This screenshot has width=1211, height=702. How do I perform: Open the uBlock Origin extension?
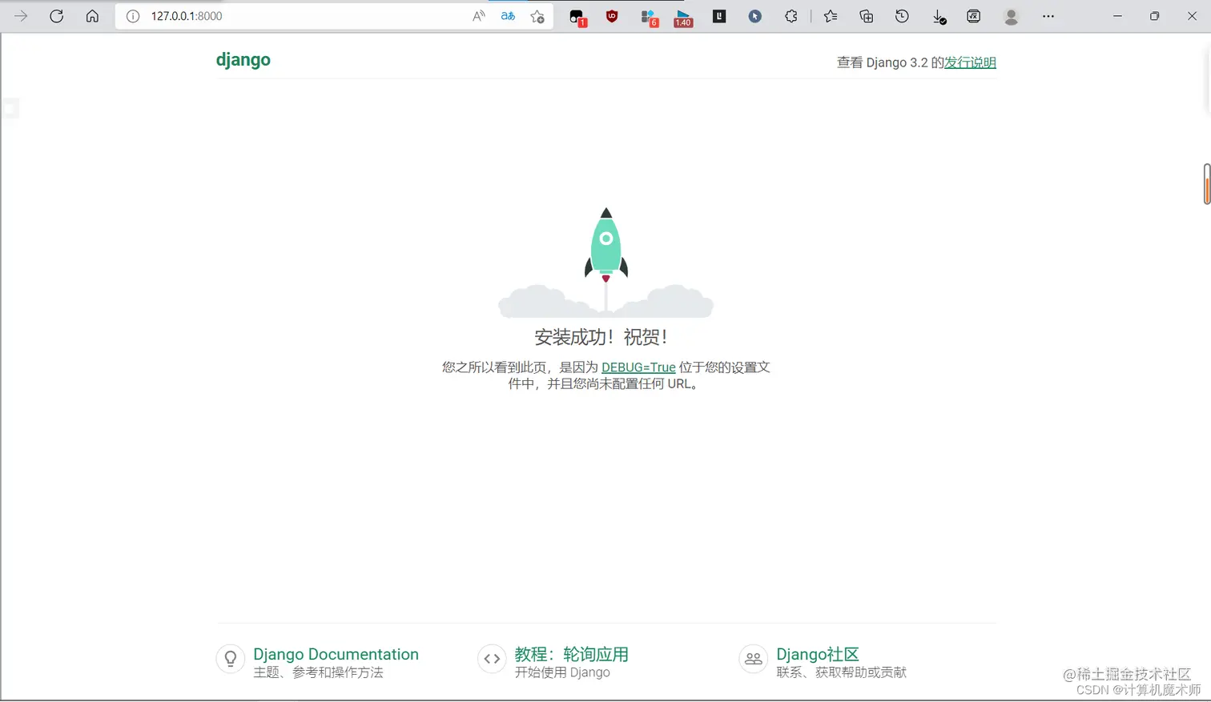[x=612, y=16]
